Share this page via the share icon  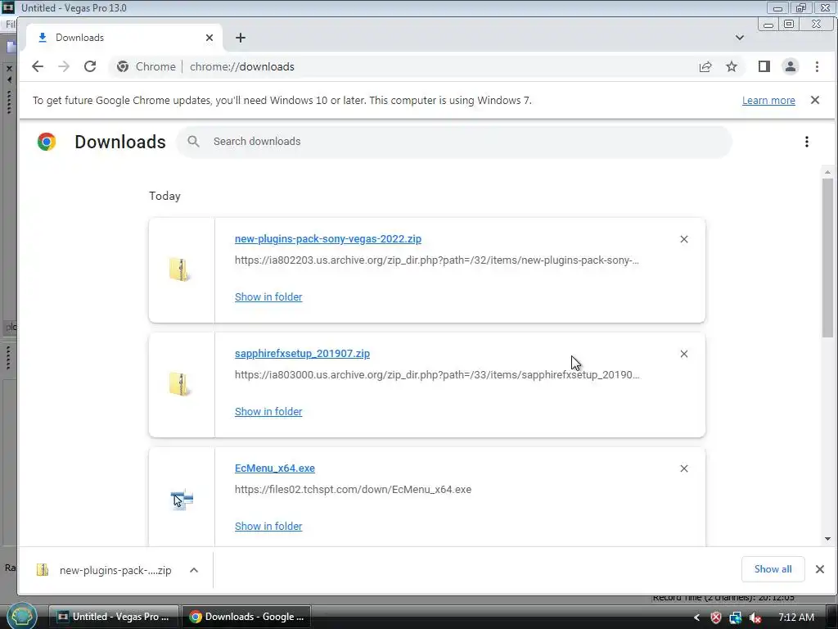705,66
